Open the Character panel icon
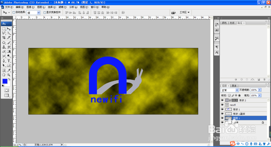 (217, 52)
